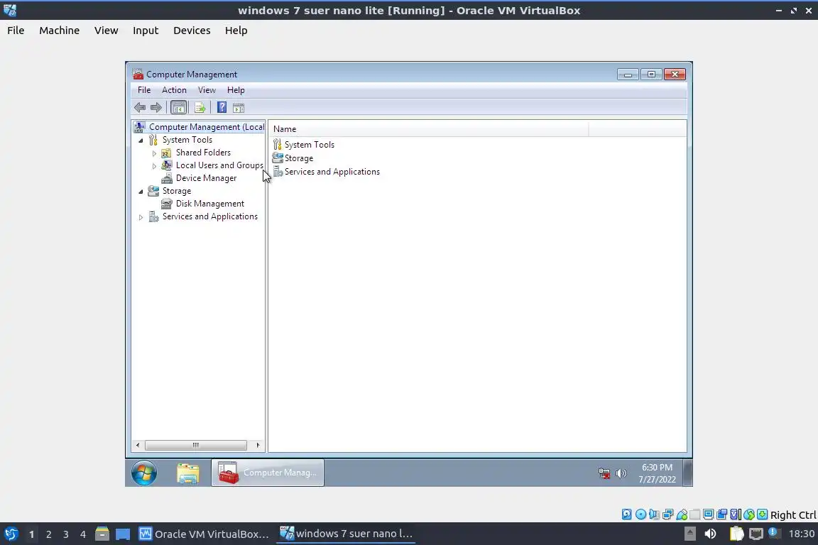
Task: Switch to workspace 2 on host panel
Action: (x=48, y=534)
